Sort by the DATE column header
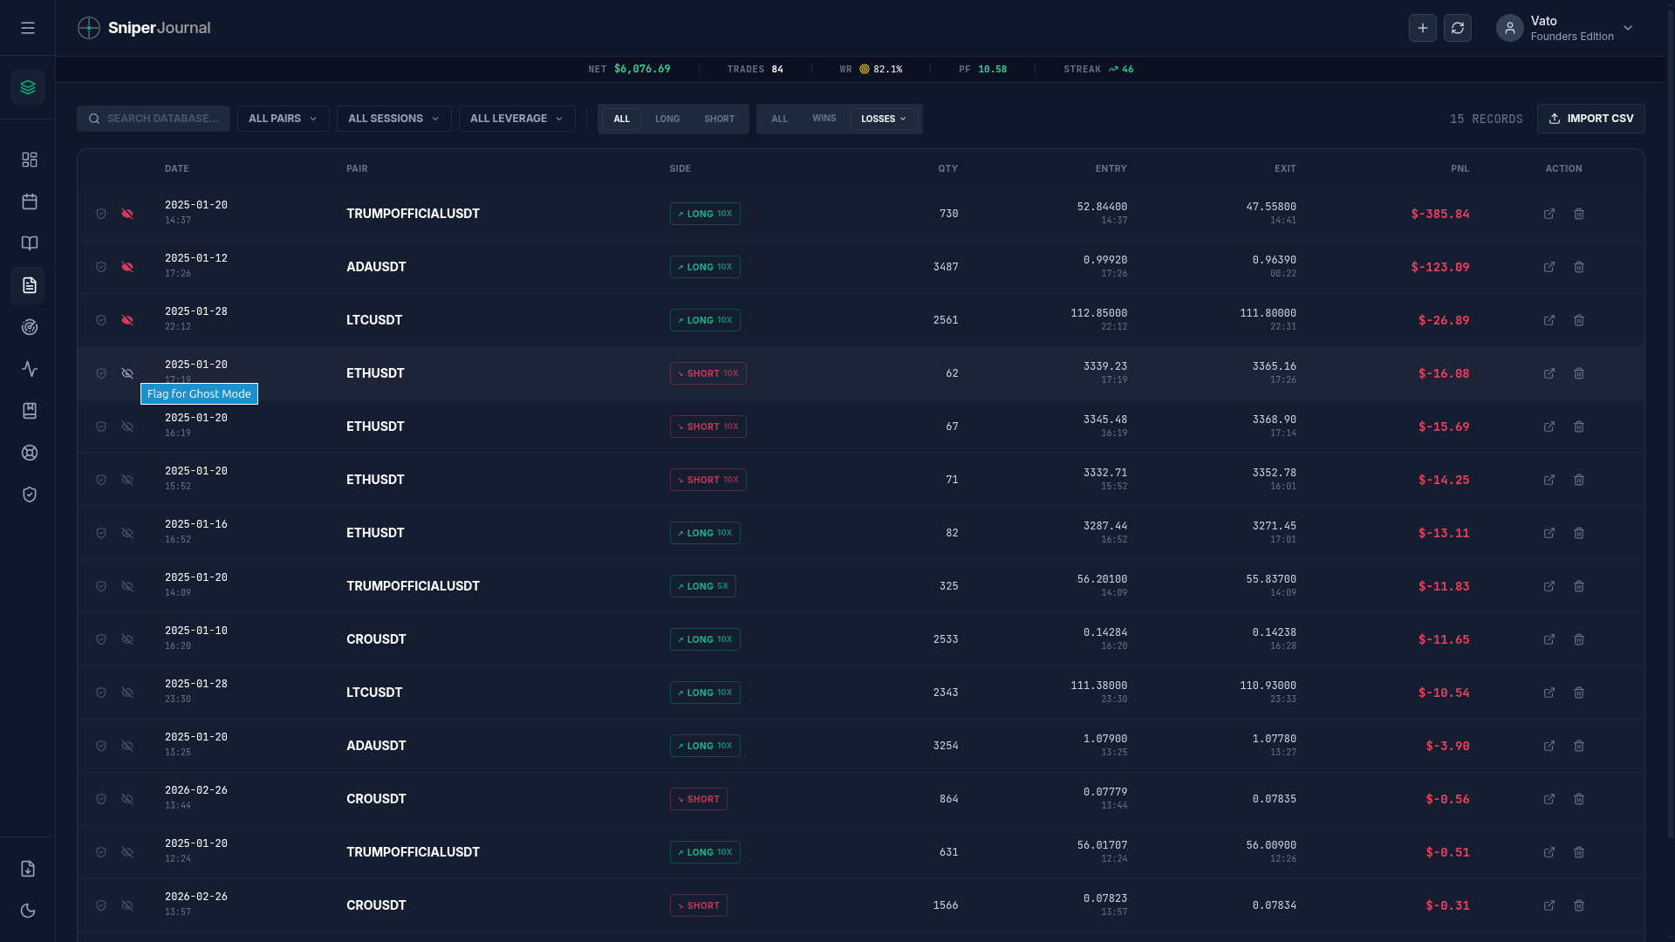The image size is (1675, 942). [177, 168]
